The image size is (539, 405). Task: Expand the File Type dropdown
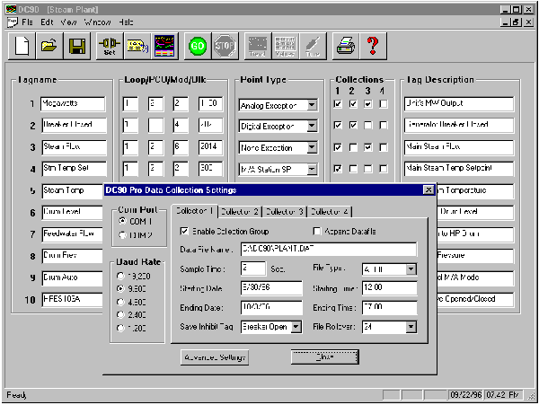[x=411, y=269]
